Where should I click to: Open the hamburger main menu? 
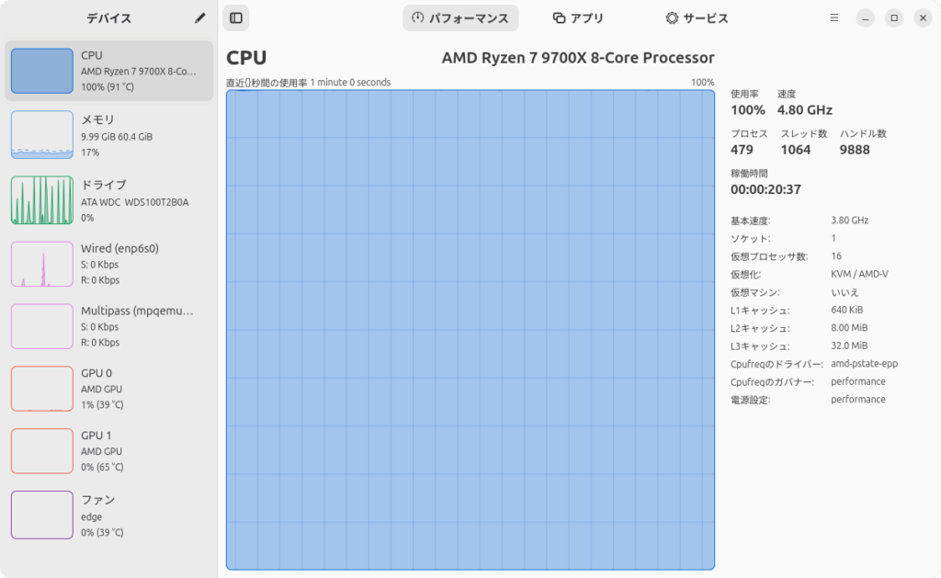(x=833, y=18)
